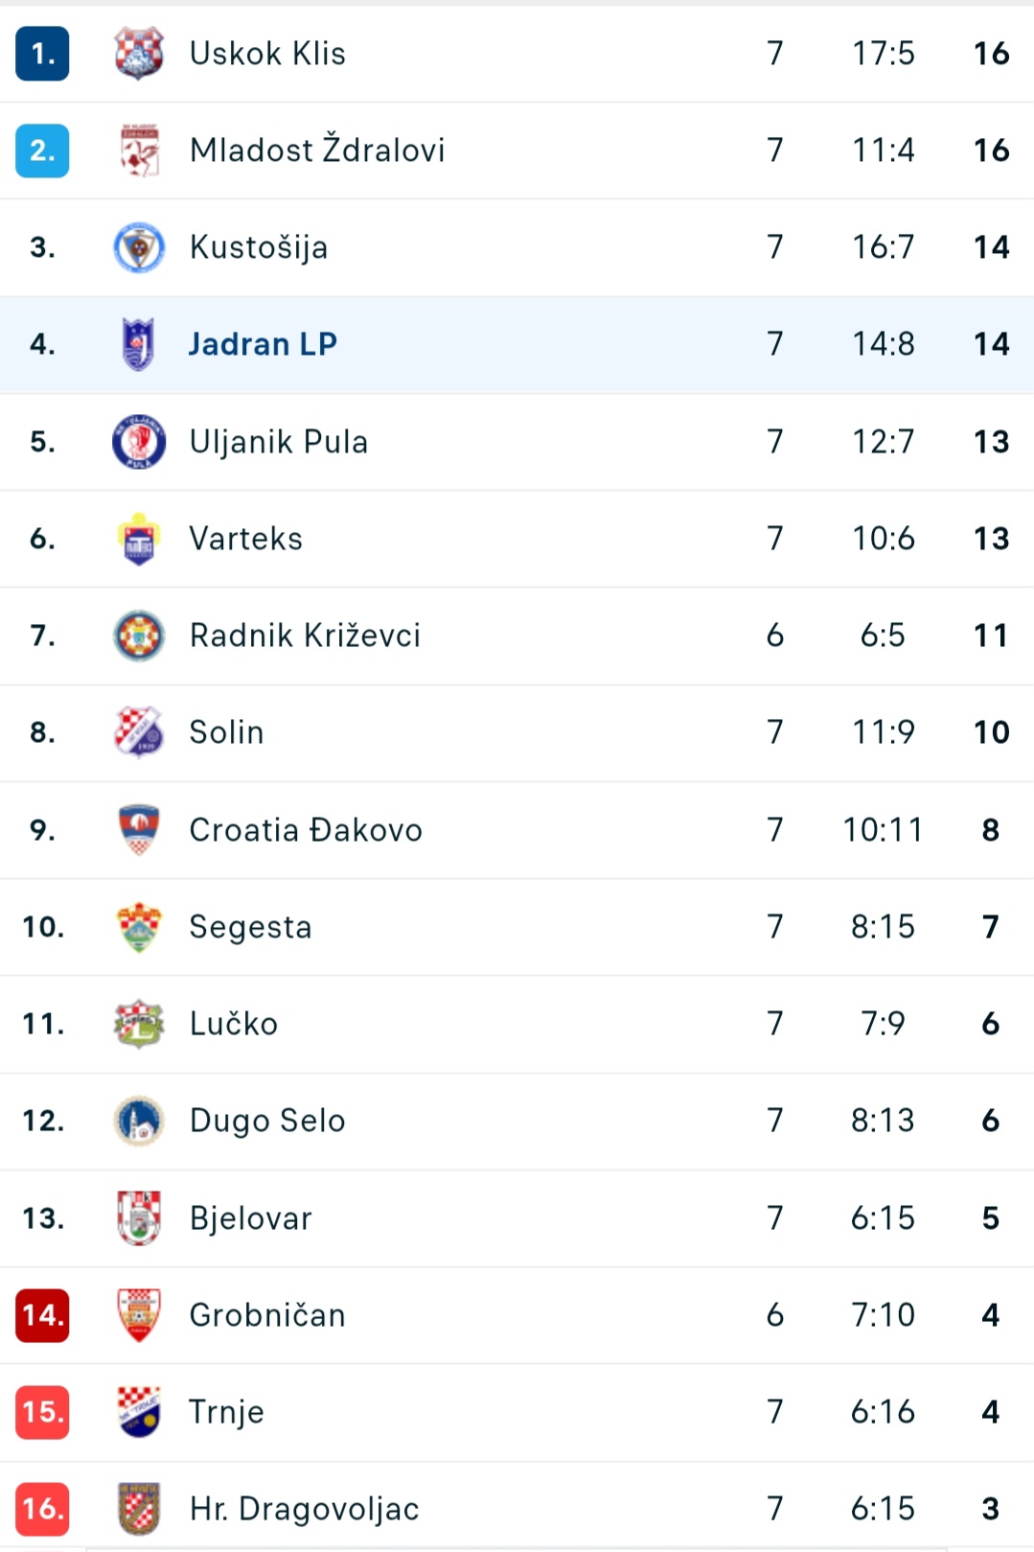Click the blue position 1 badge
Viewport: 1034px width, 1552px height.
[42, 54]
